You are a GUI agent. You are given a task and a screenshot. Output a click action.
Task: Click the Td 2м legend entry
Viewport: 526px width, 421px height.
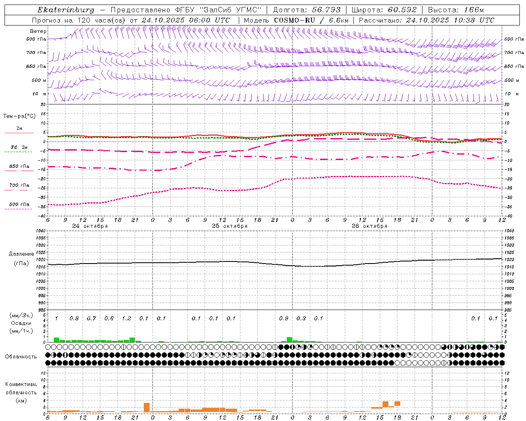coord(19,147)
